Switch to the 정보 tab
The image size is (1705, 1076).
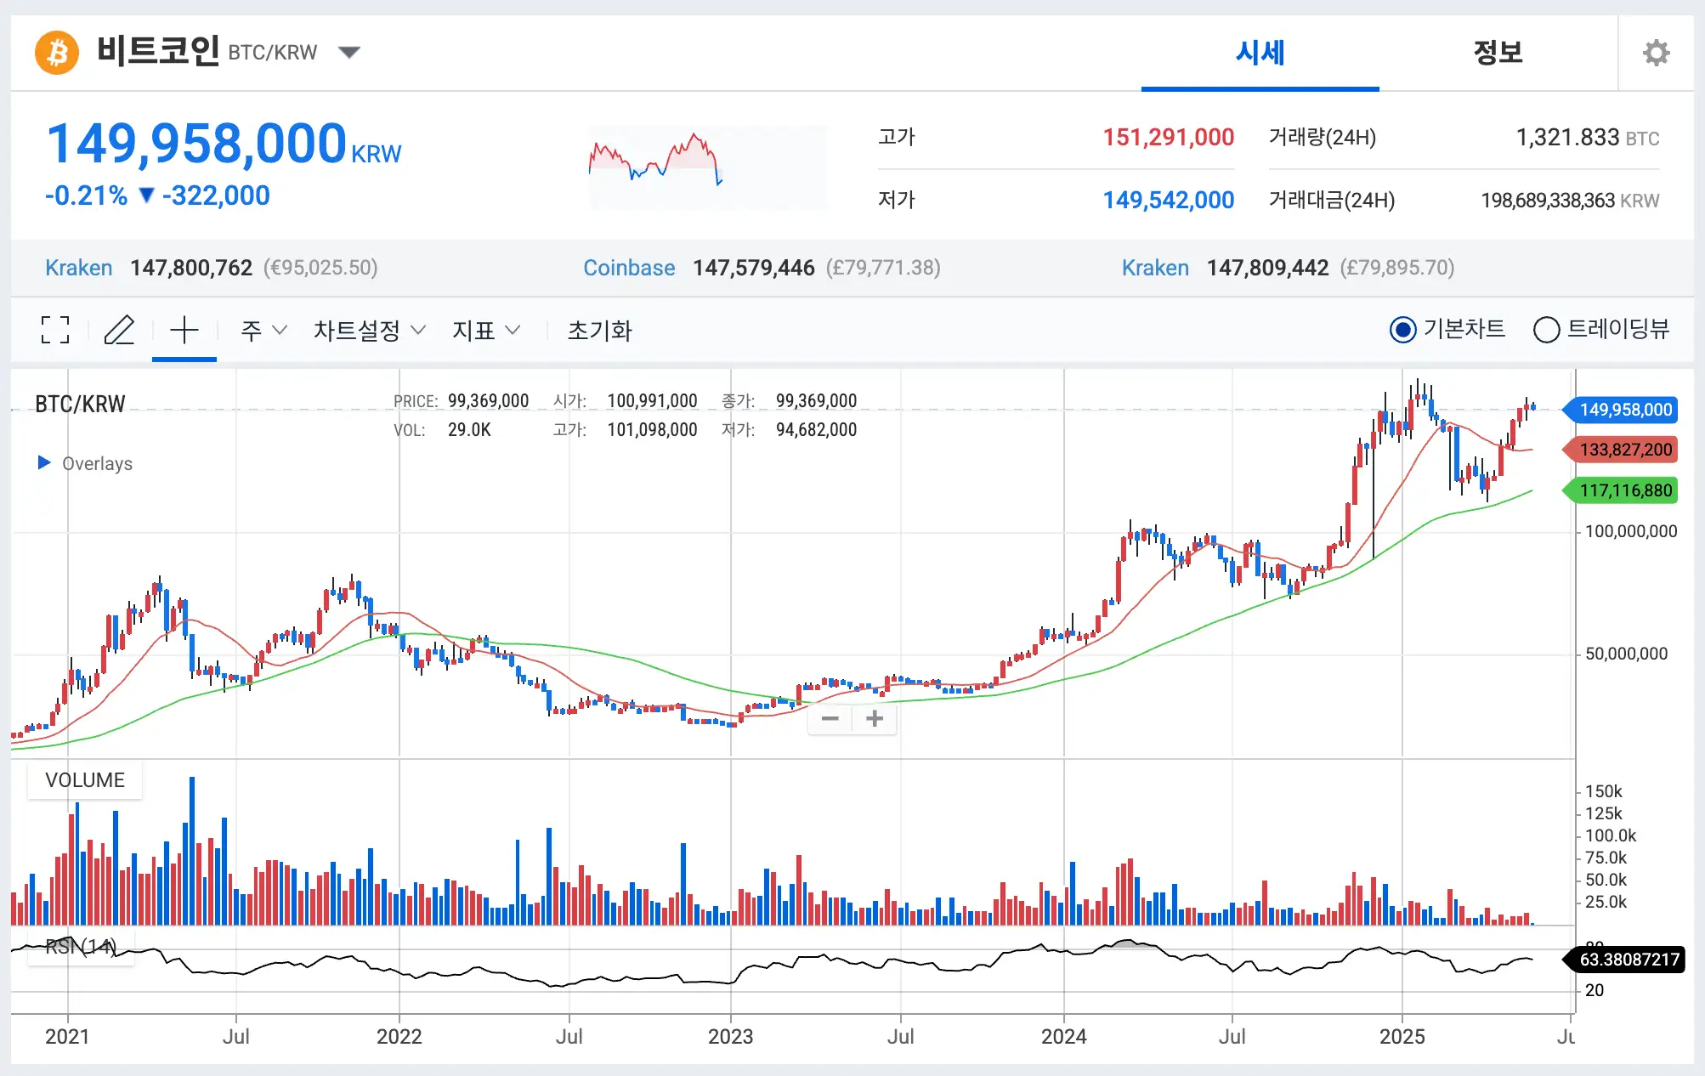tap(1498, 53)
